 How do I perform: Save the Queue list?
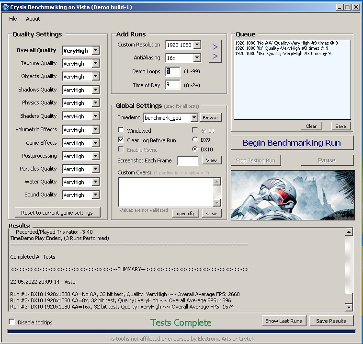coord(341,126)
